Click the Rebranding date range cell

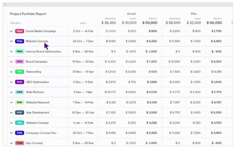[83, 72]
